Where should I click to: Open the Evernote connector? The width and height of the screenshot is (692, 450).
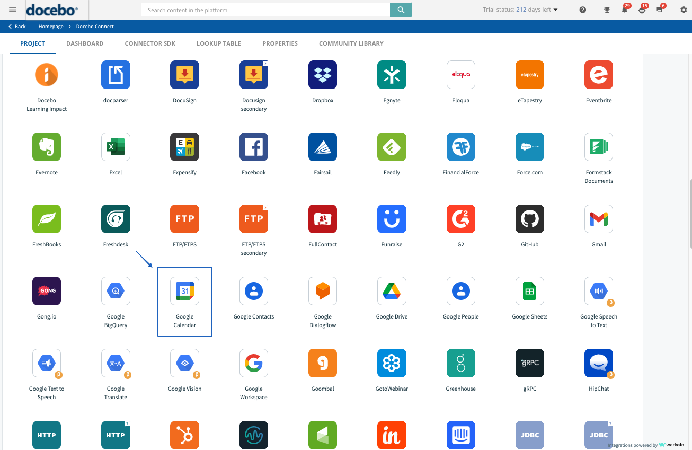[47, 147]
